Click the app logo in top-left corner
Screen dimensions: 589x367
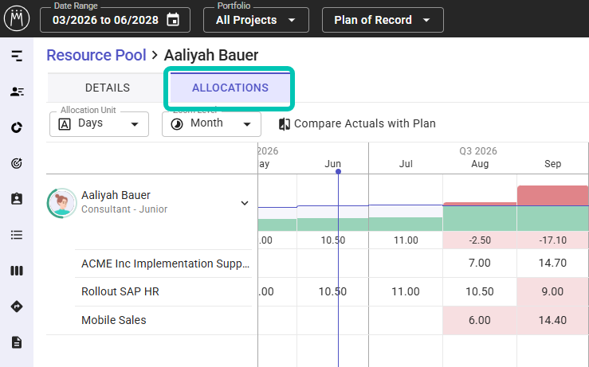point(17,18)
